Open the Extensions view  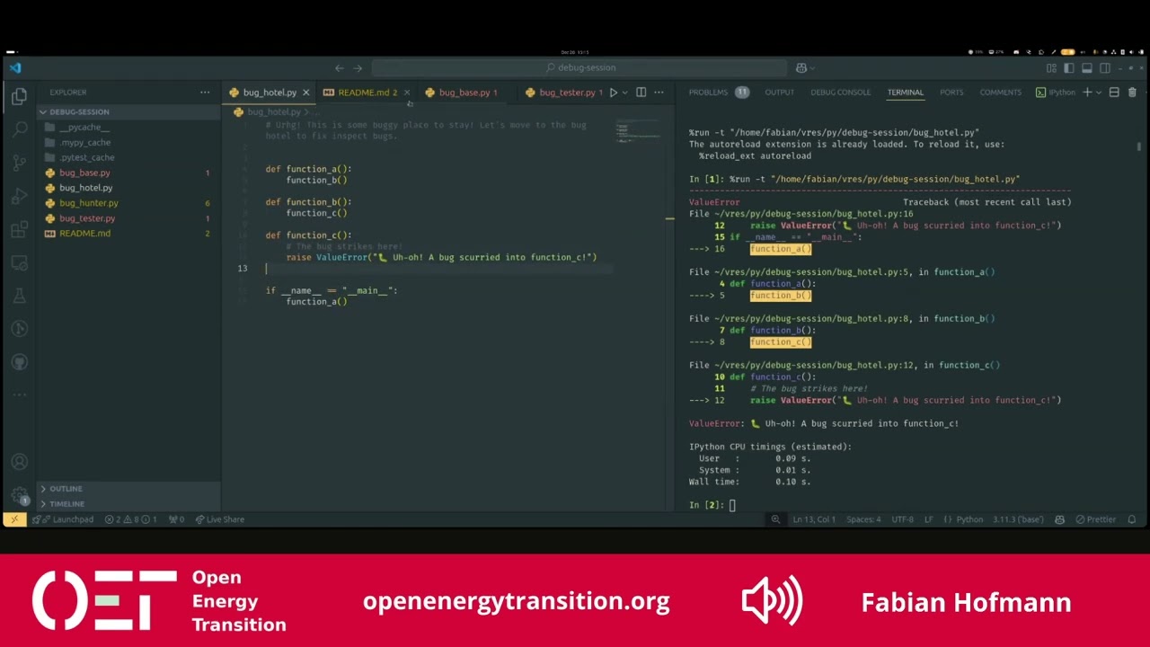pyautogui.click(x=19, y=229)
